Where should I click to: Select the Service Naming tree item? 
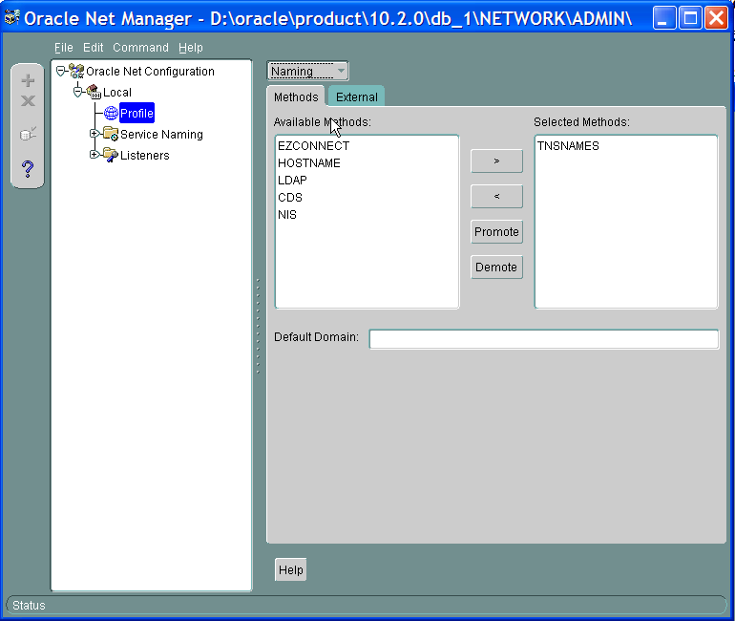(x=161, y=134)
